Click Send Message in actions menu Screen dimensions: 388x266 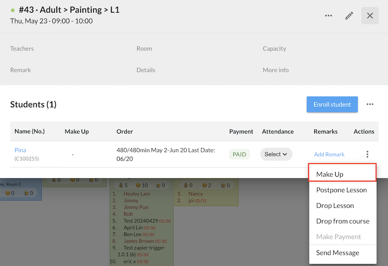click(x=338, y=252)
